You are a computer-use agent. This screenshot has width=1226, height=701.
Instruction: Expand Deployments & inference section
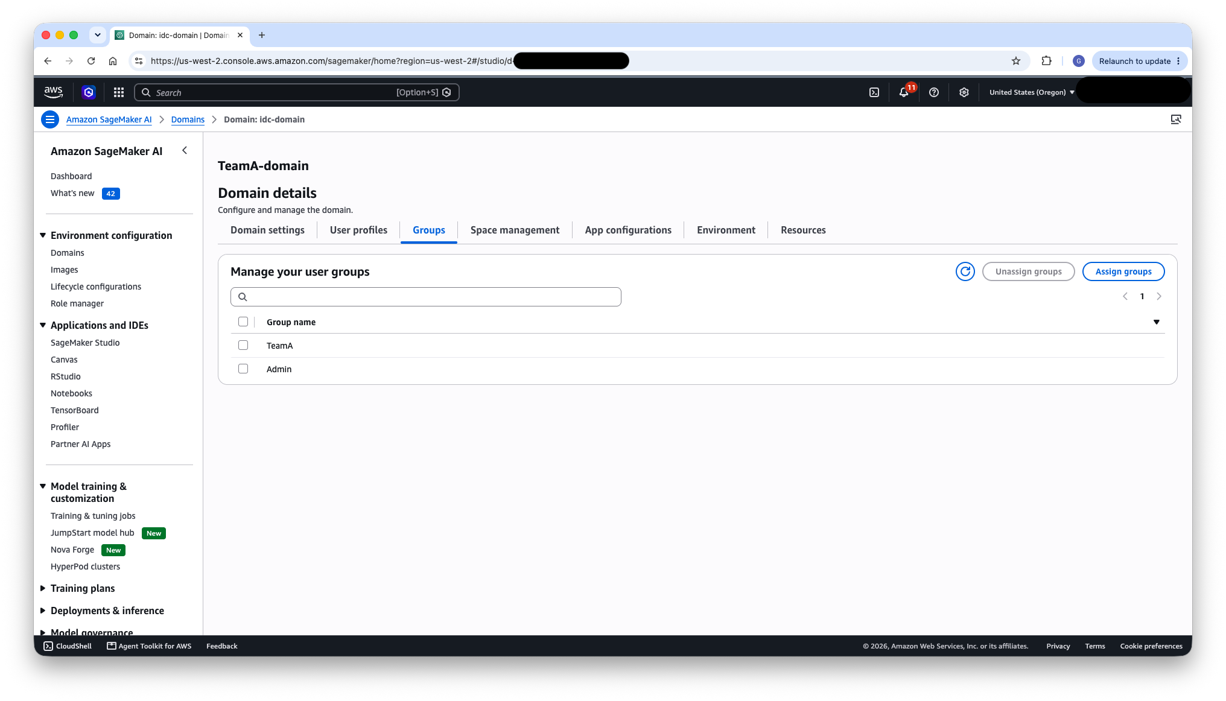(x=43, y=611)
